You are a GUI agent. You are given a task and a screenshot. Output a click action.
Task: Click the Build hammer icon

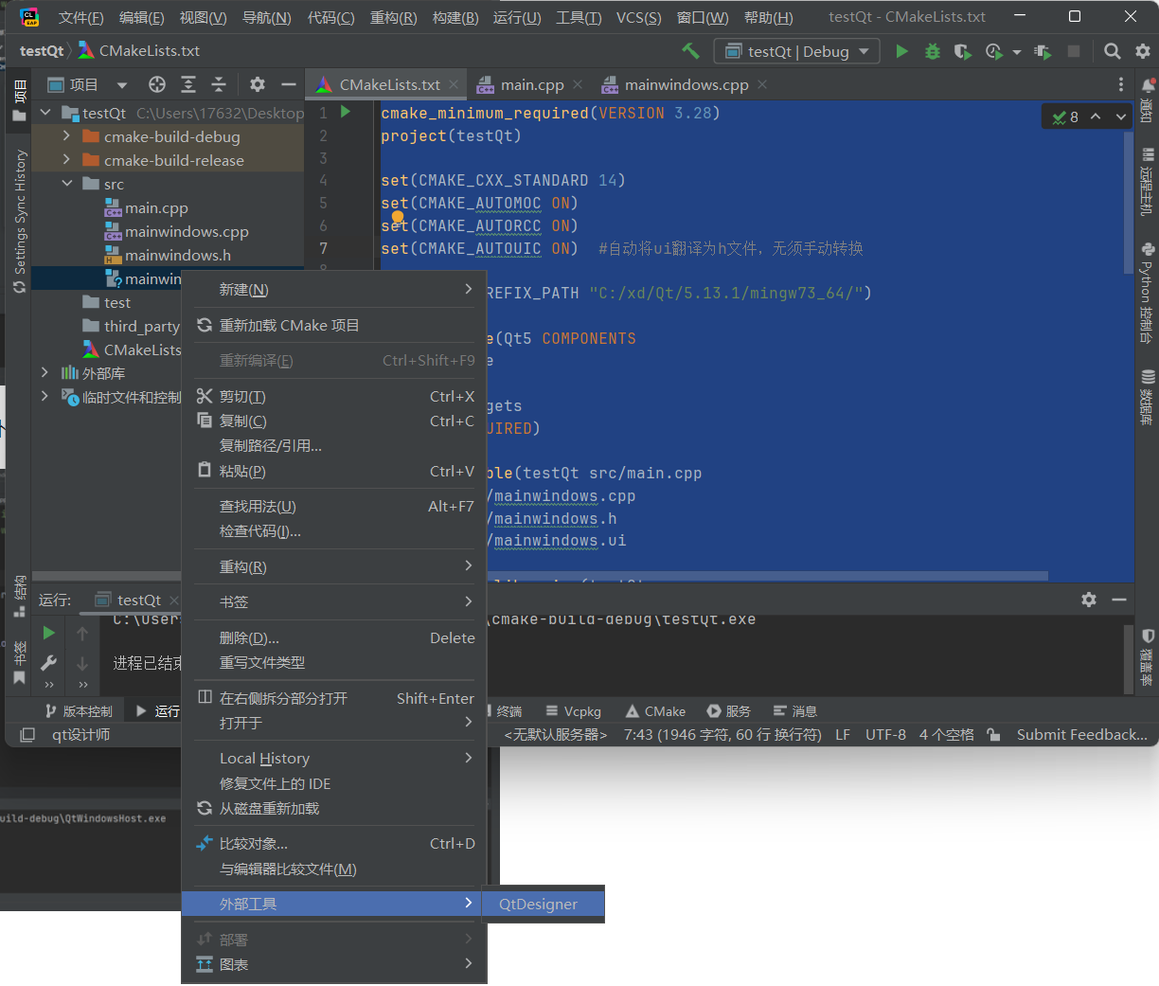[x=690, y=51]
